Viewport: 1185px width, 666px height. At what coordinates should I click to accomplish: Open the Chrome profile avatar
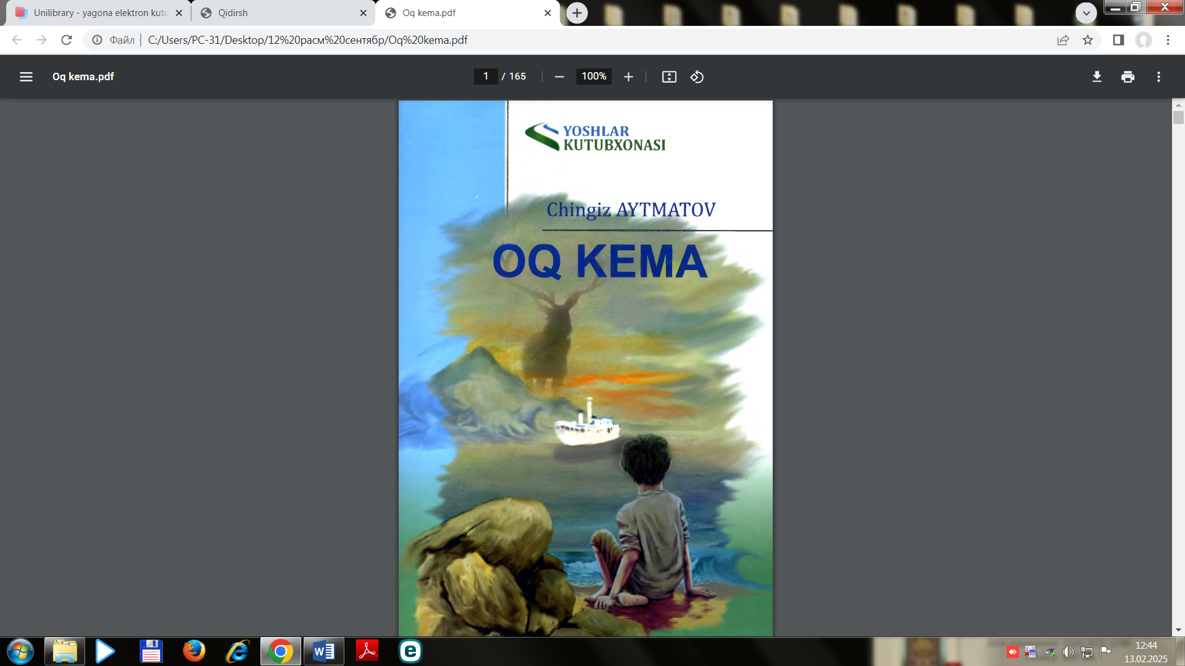[x=1144, y=40]
